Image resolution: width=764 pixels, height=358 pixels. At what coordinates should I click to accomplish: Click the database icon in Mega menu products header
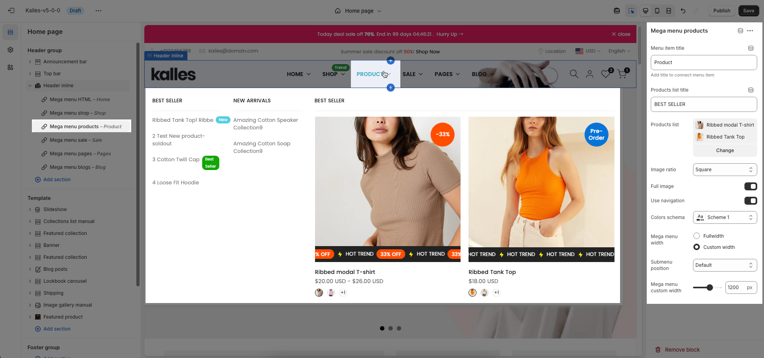pyautogui.click(x=740, y=31)
